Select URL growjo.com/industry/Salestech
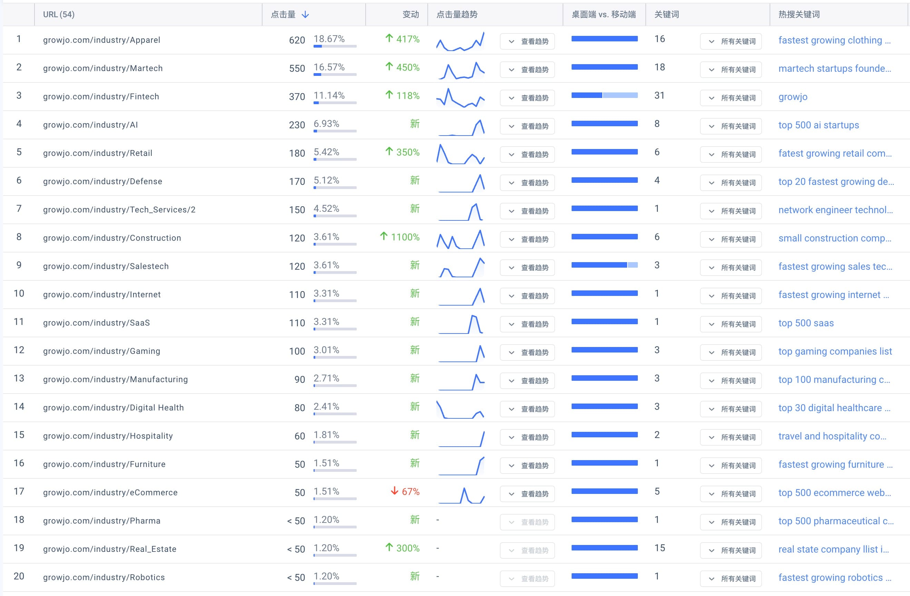Image resolution: width=910 pixels, height=596 pixels. [x=106, y=266]
